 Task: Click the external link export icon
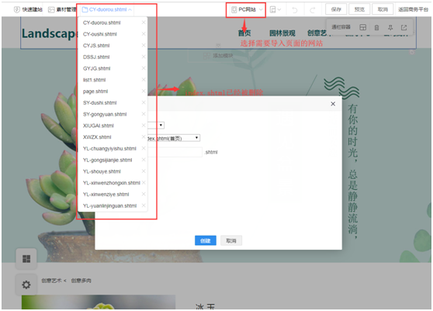(404, 28)
